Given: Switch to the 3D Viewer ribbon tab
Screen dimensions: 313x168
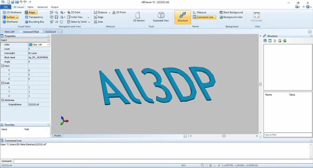Looking at the screenshot, I should (x=19, y=7).
